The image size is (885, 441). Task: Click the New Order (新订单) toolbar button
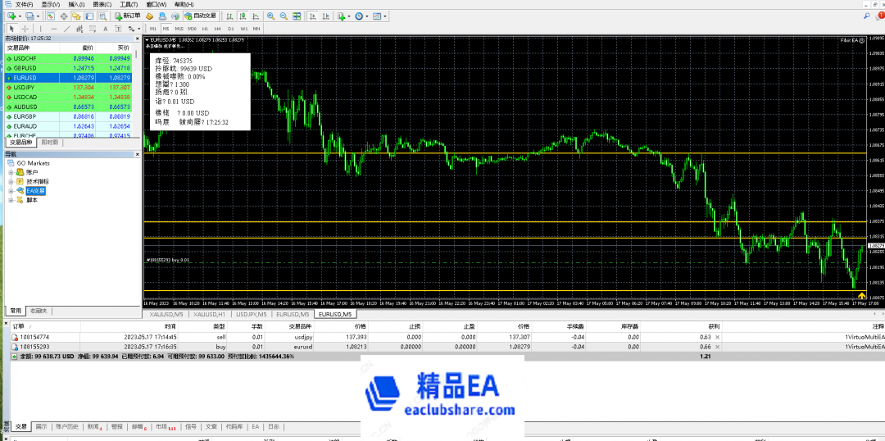pyautogui.click(x=127, y=16)
